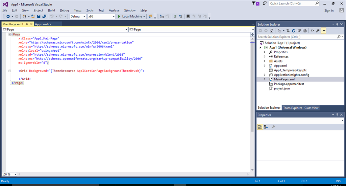Toggle a bookmark with the bookmark icon
The height and width of the screenshot is (186, 346).
(188, 16)
